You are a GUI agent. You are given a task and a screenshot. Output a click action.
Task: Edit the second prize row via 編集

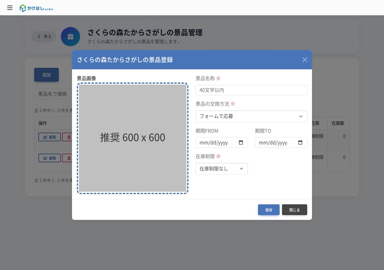click(50, 158)
